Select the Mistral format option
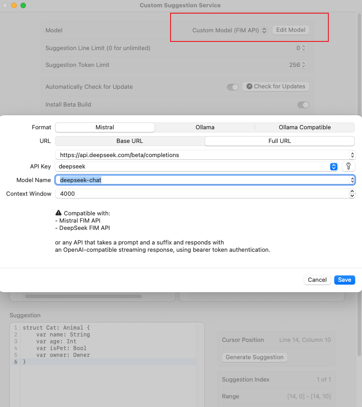 pos(105,127)
